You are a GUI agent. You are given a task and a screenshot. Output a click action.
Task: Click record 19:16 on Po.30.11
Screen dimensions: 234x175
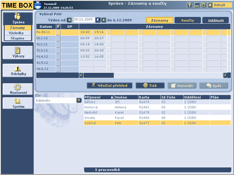click(x=100, y=32)
